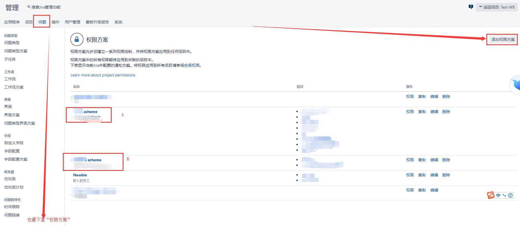Viewport: 520px width, 226px height.
Task: Open the 系统 tab
Action: (118, 22)
